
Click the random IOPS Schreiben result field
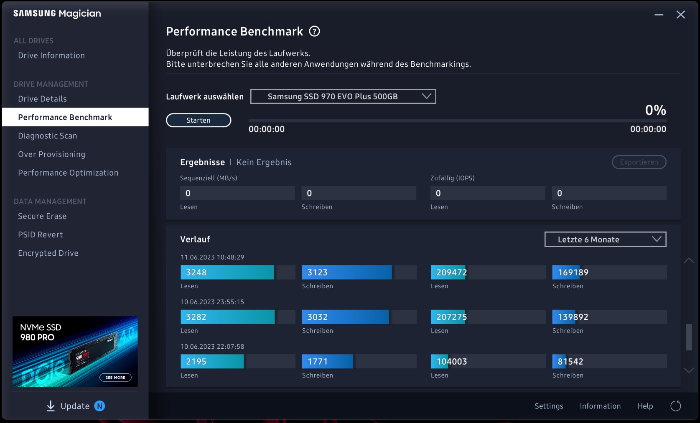pyautogui.click(x=609, y=193)
